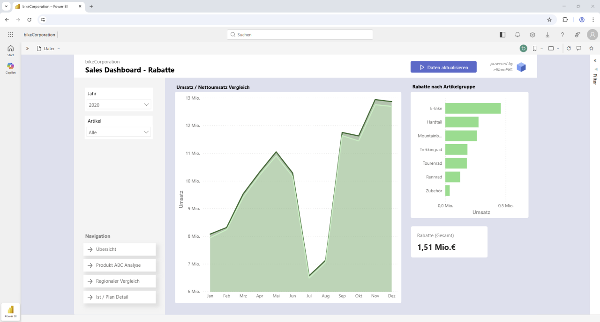Open the Jahr 2020 dropdown
This screenshot has height=322, width=600.
[x=119, y=105]
